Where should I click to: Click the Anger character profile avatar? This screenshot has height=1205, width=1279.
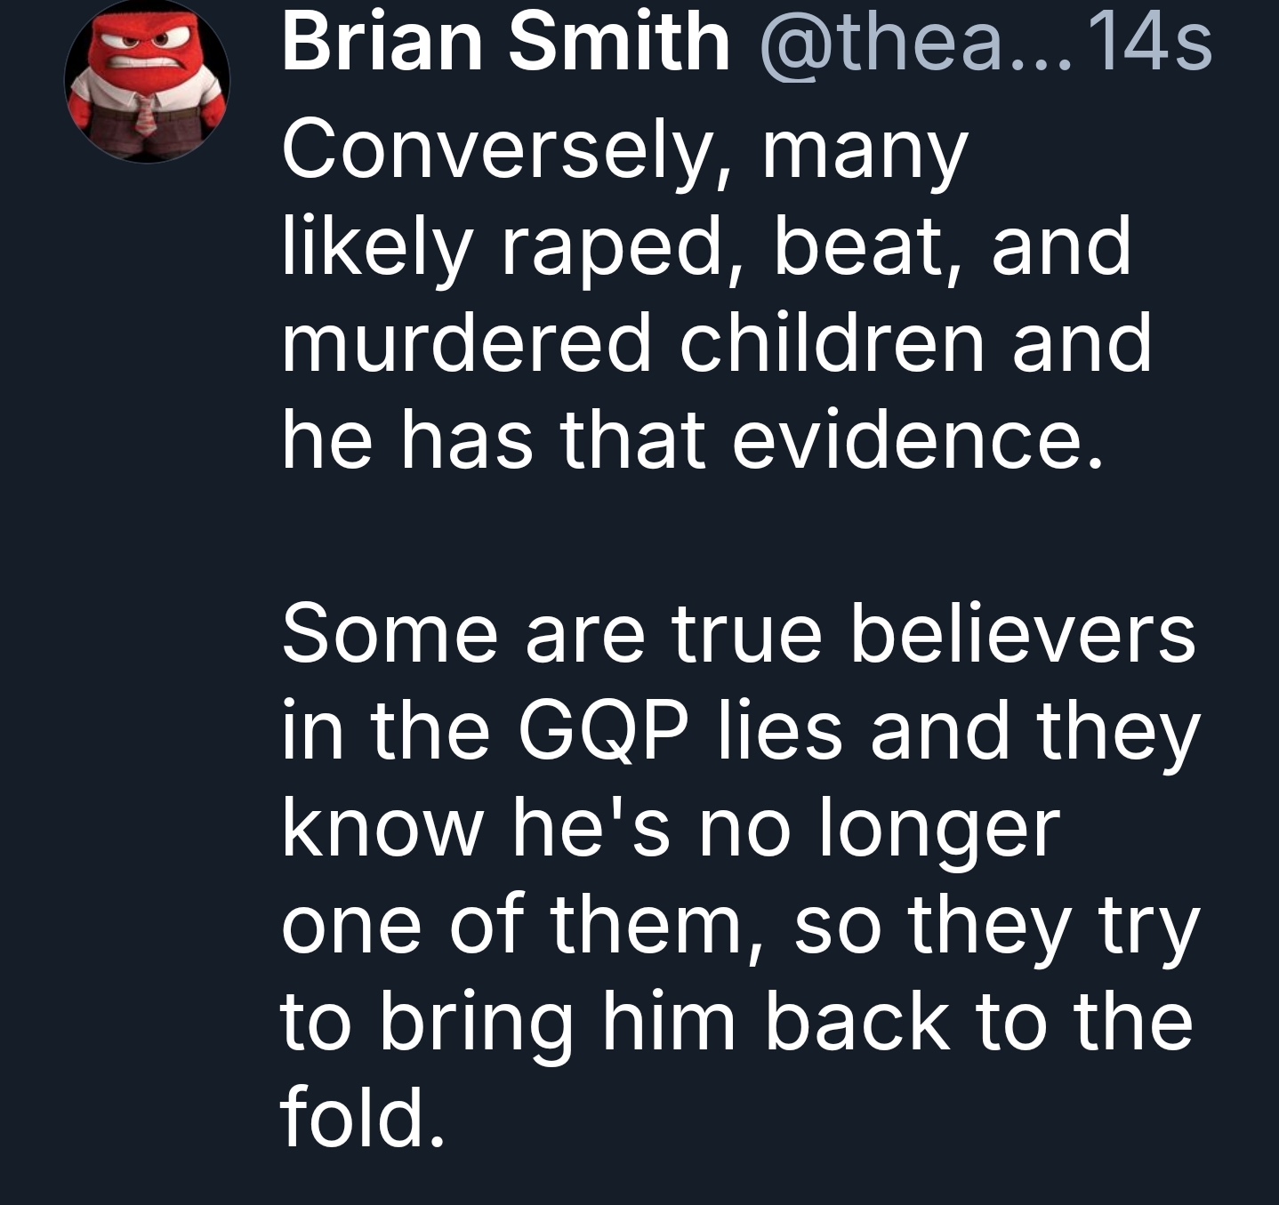(x=148, y=83)
